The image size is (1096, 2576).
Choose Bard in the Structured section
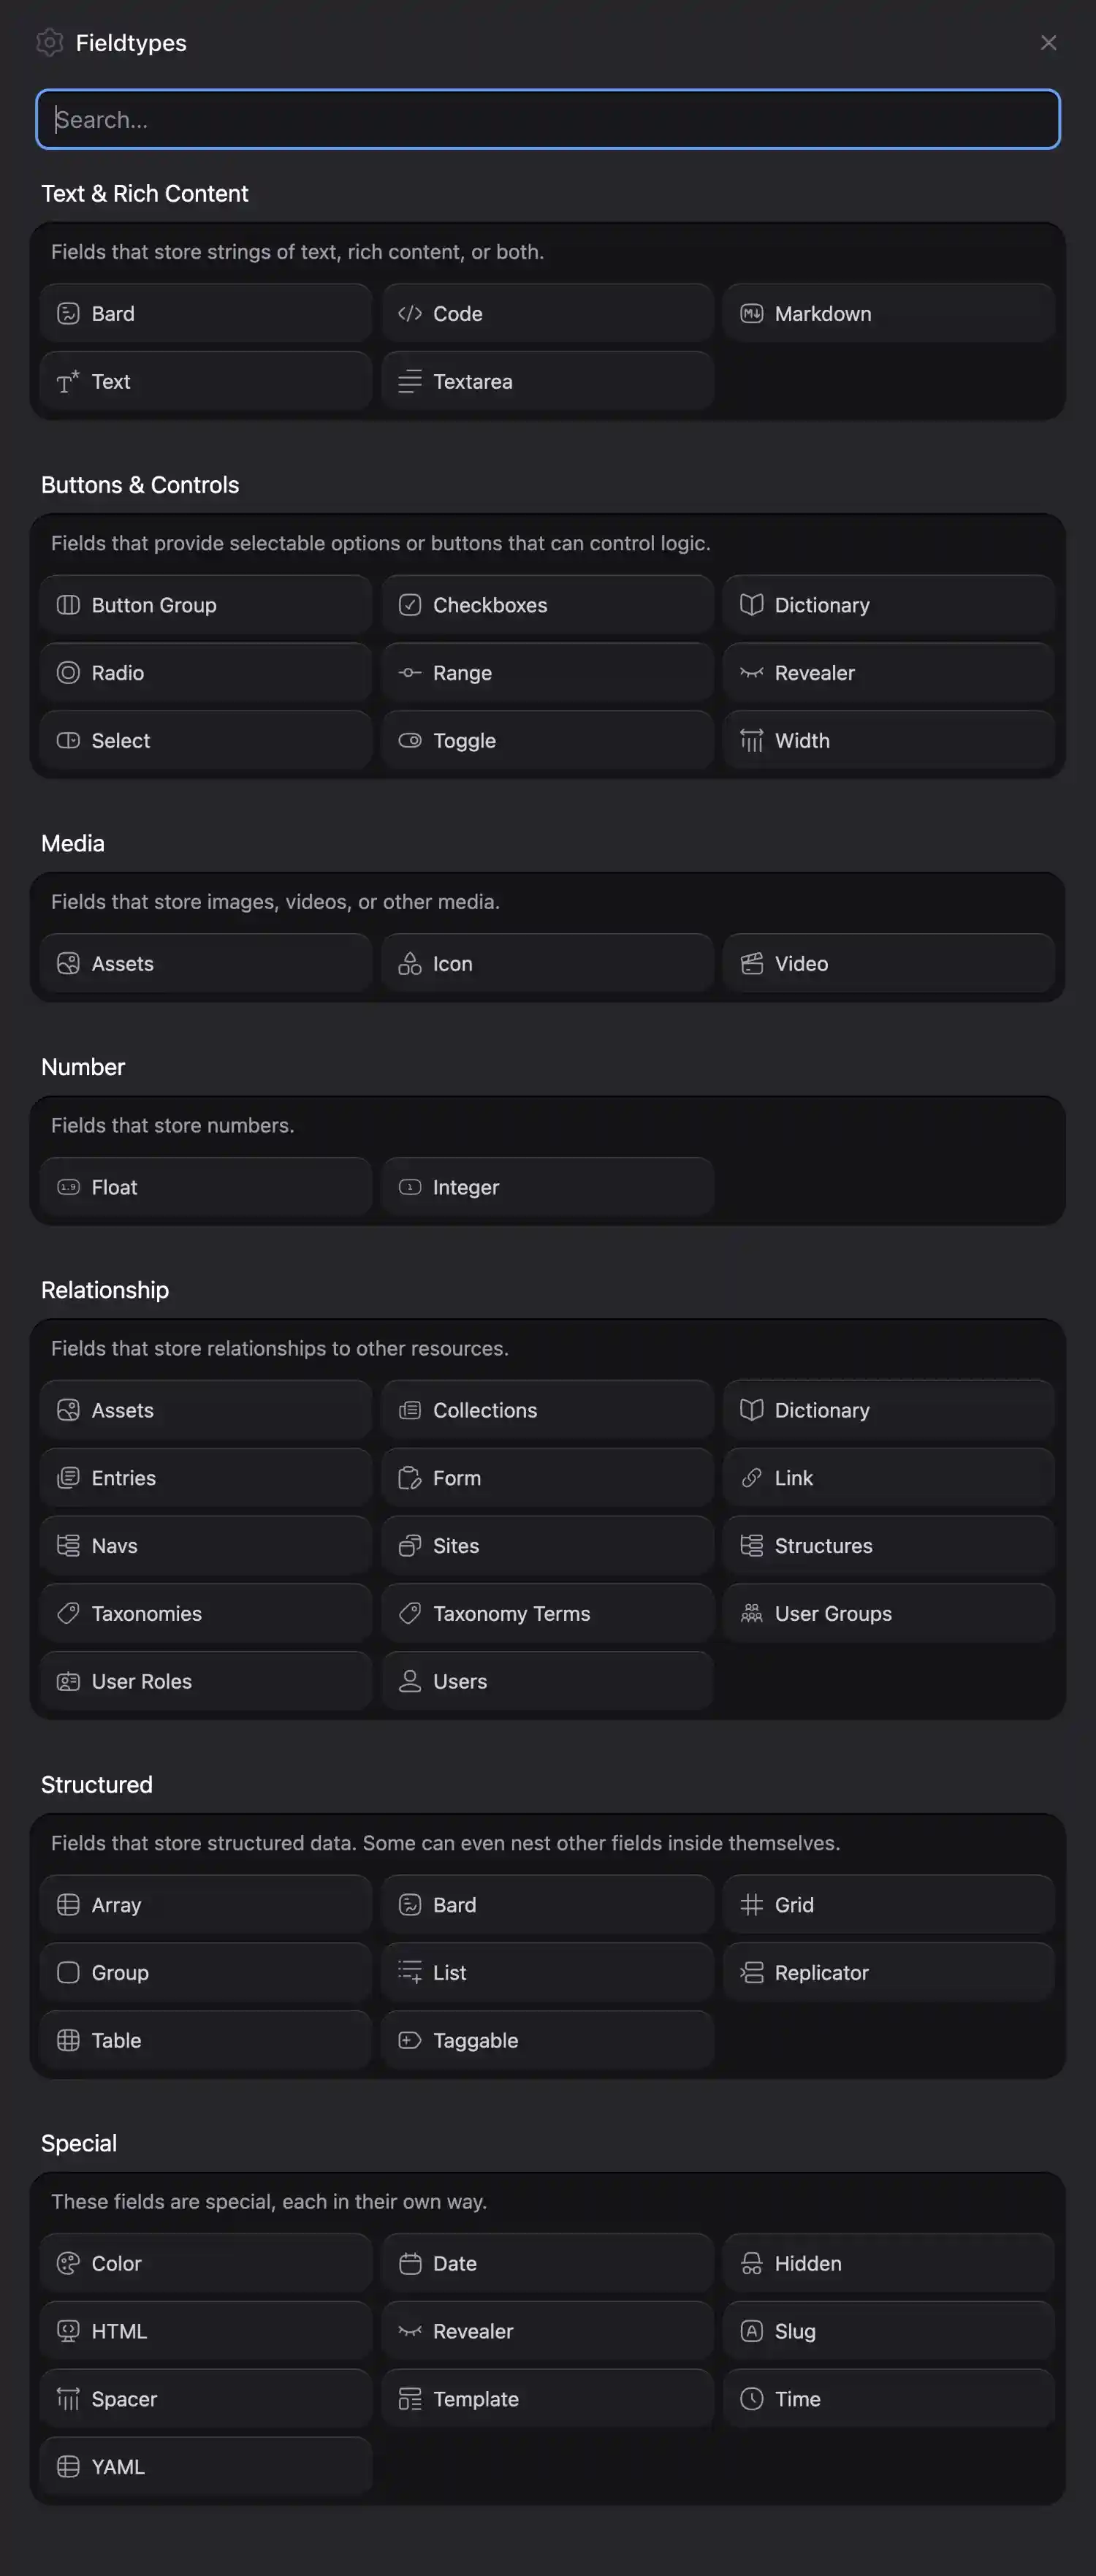point(548,1905)
